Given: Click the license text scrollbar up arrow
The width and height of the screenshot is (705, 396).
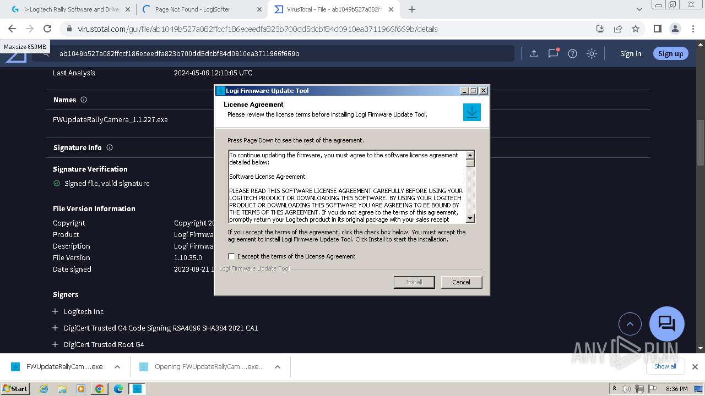Looking at the screenshot, I should 470,155.
